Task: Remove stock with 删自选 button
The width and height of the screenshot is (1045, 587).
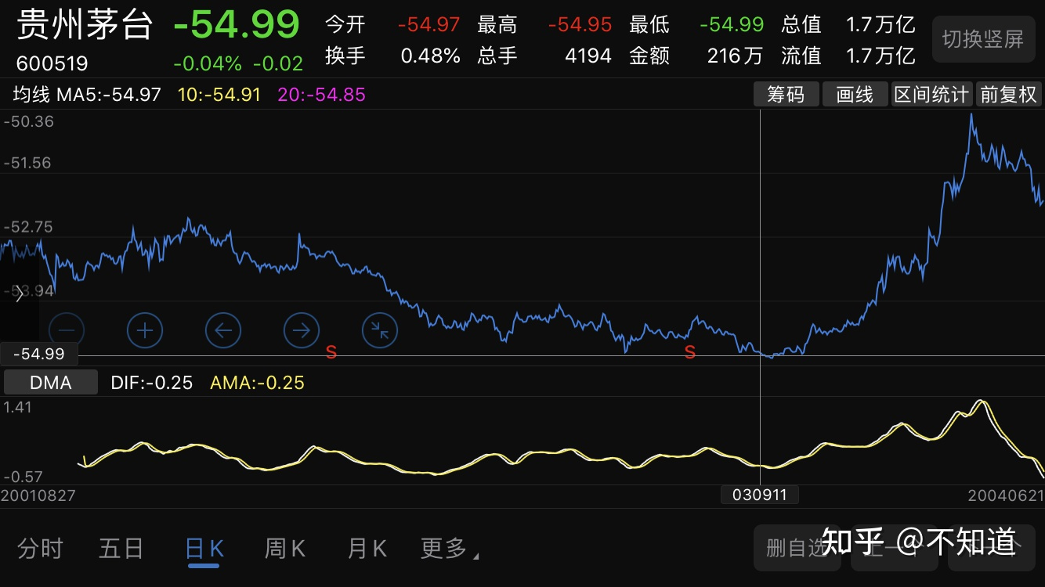Action: coord(797,548)
